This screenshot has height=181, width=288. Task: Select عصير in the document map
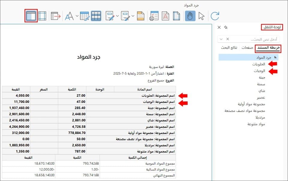pyautogui.click(x=261, y=98)
